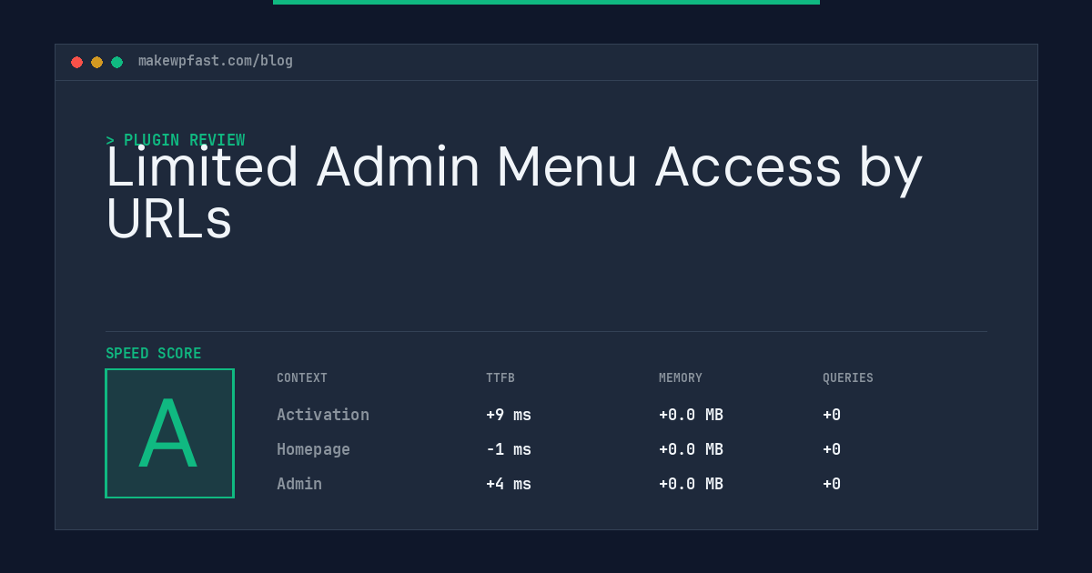This screenshot has width=1092, height=573.
Task: Select the Homepage row label
Action: pos(313,449)
